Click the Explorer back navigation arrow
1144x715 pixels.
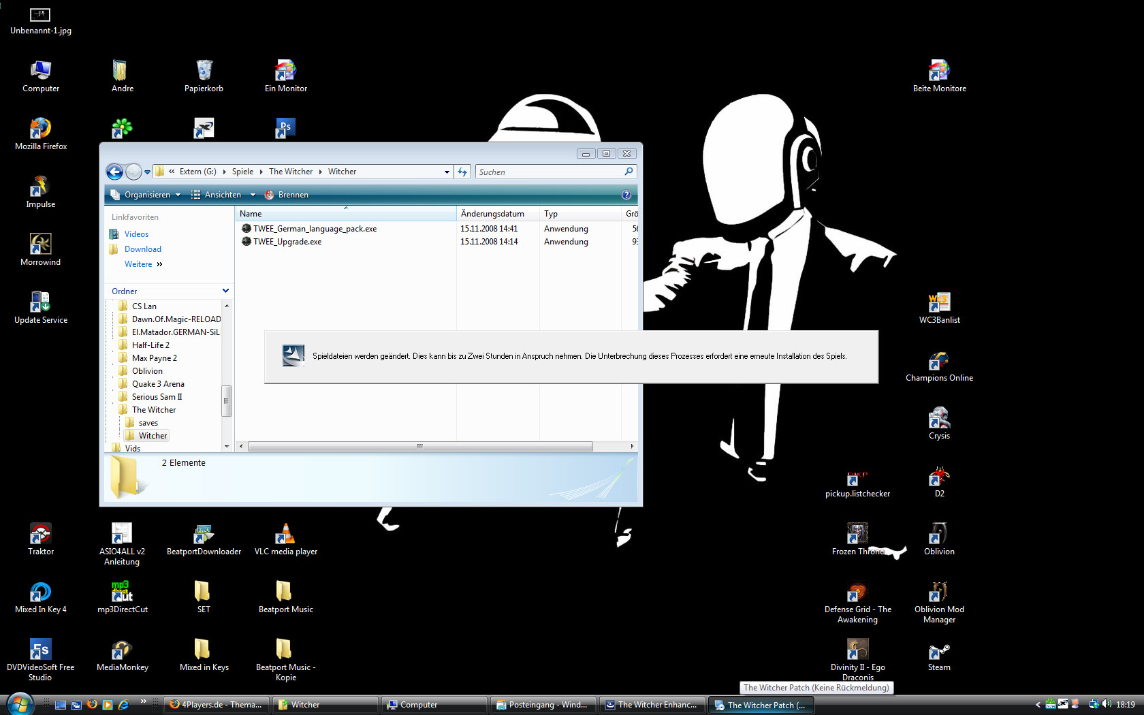114,172
